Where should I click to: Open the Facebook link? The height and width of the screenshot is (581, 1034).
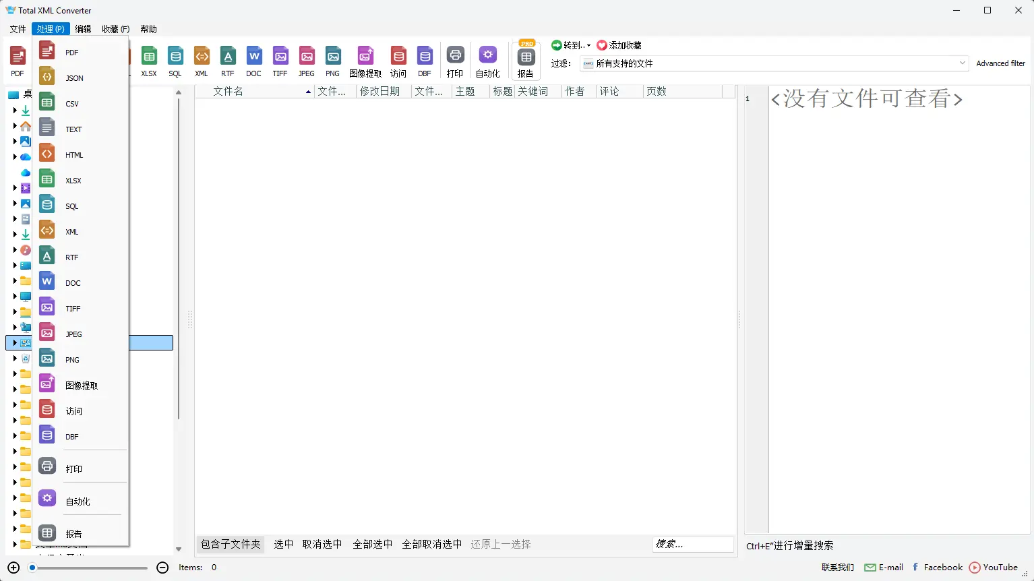point(937,568)
